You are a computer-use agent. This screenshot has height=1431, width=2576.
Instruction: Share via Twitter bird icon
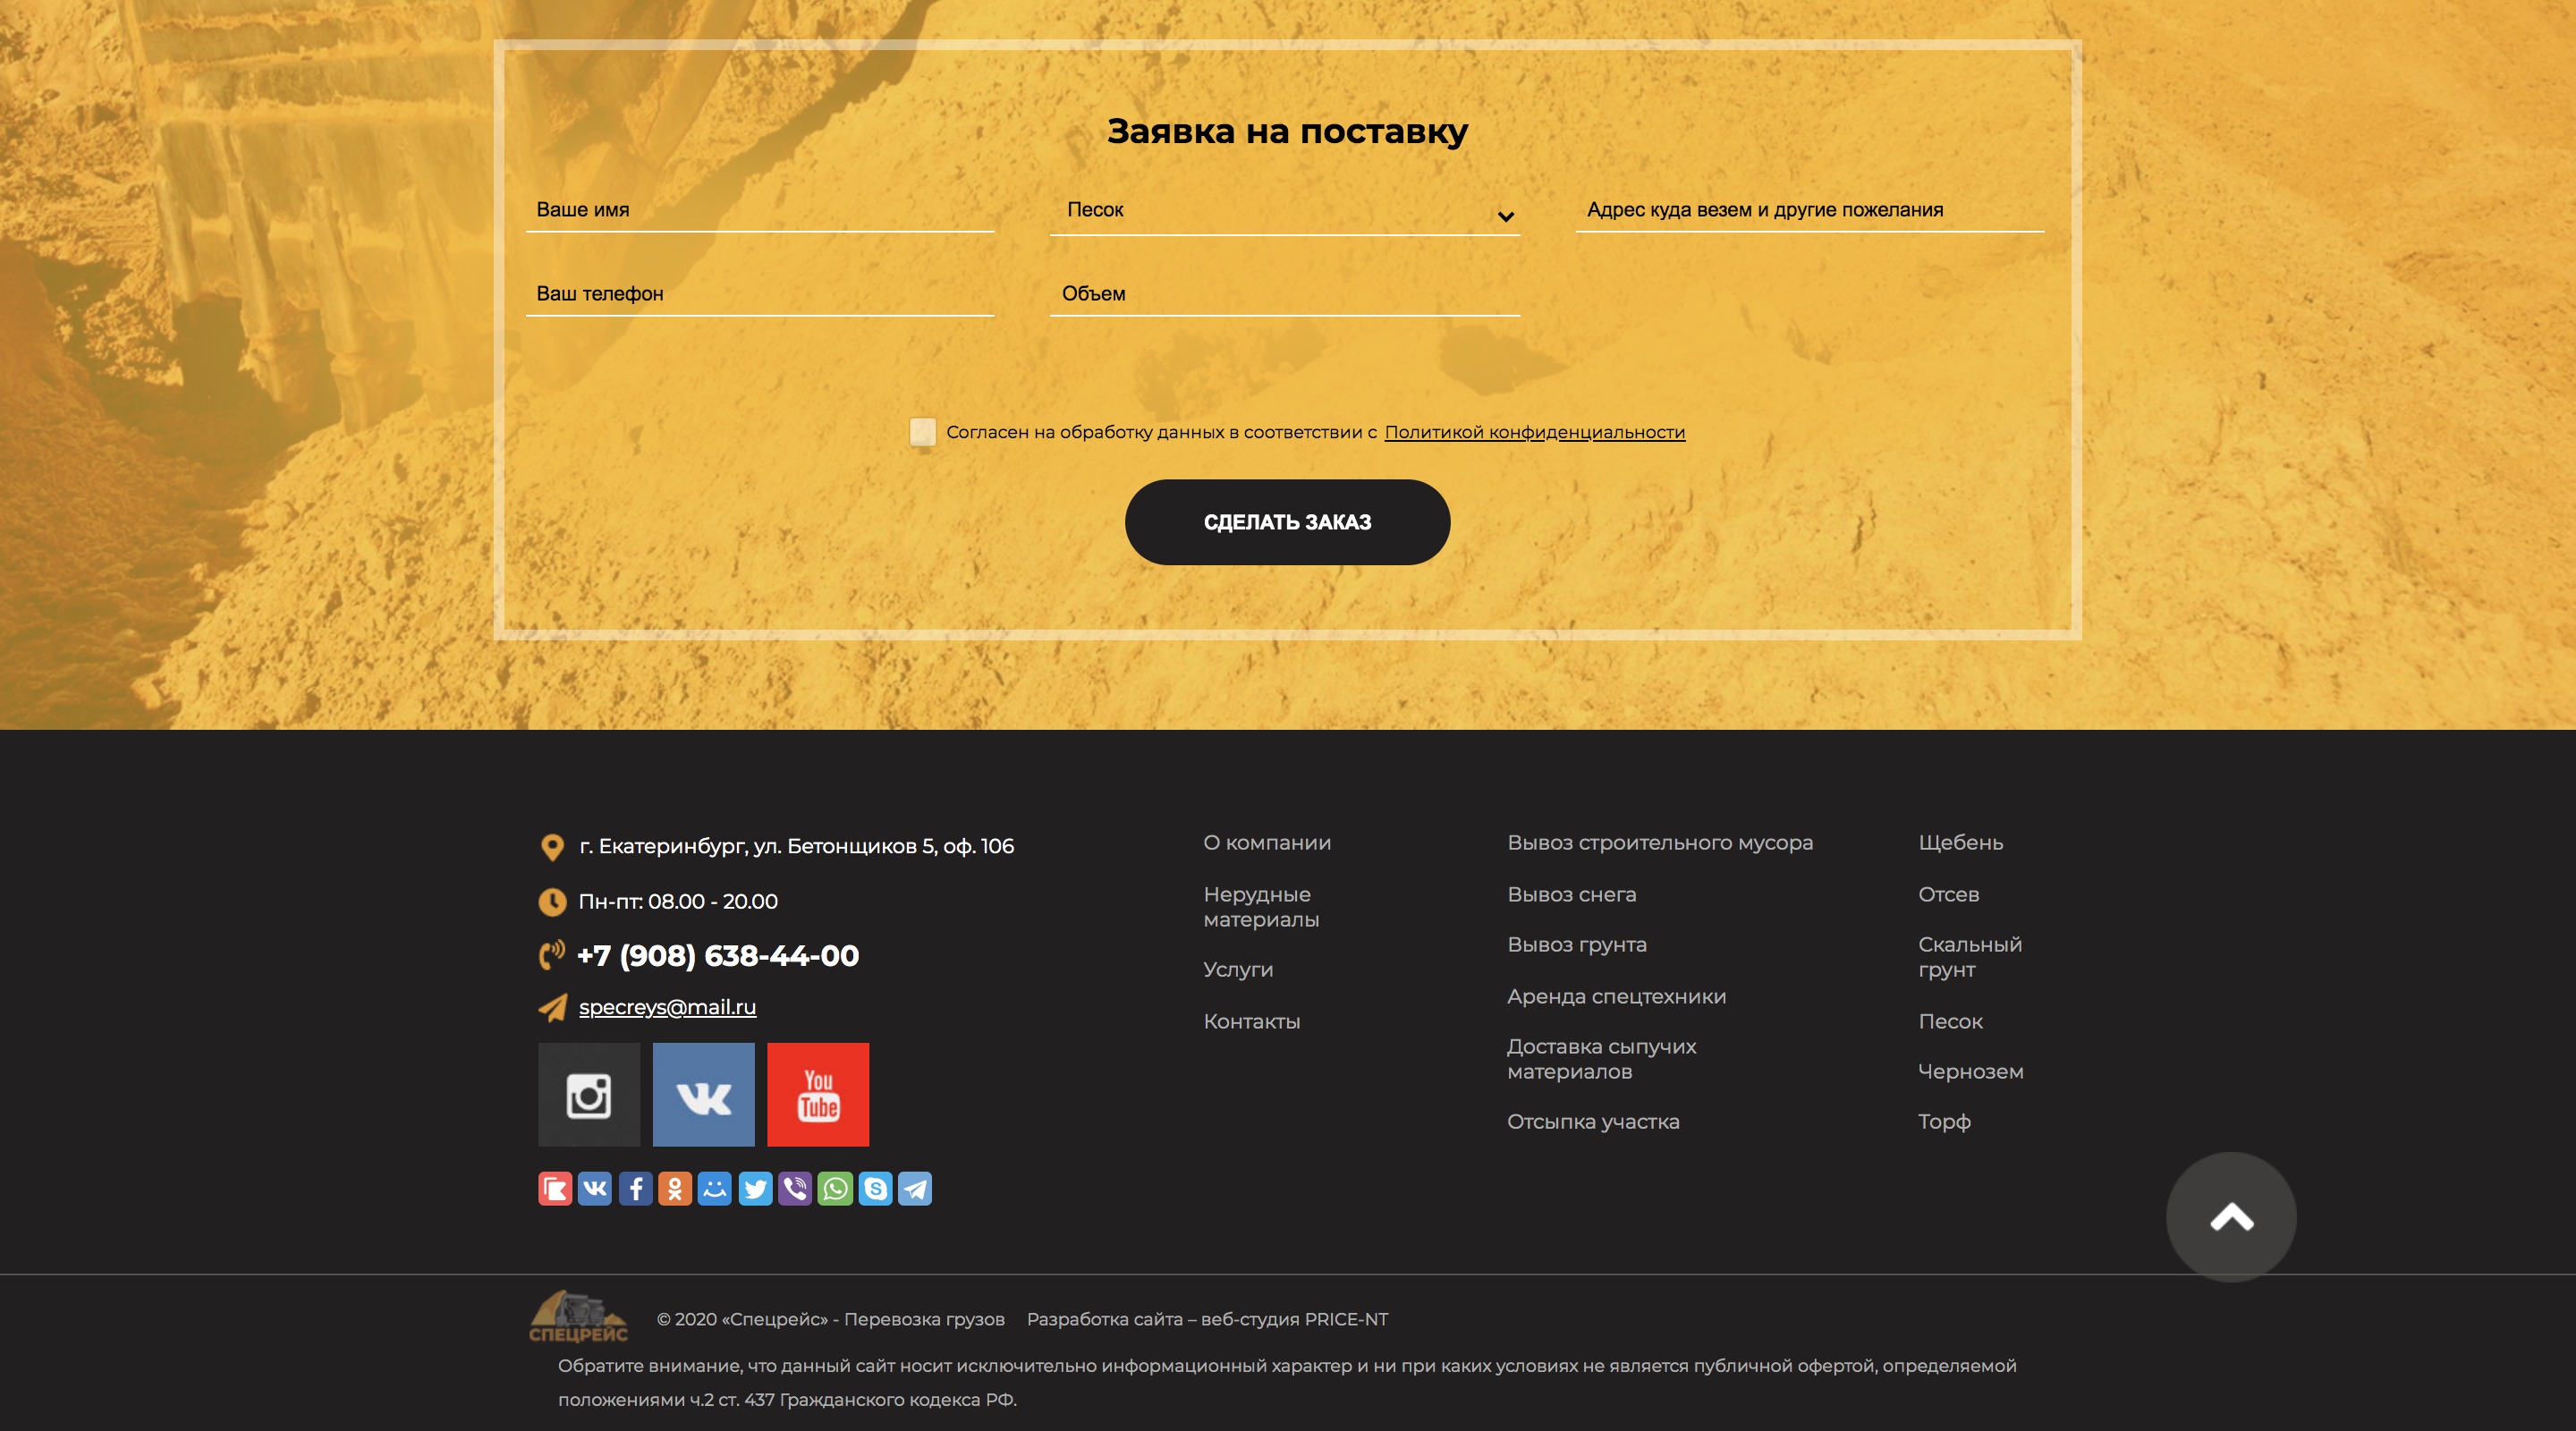[755, 1188]
